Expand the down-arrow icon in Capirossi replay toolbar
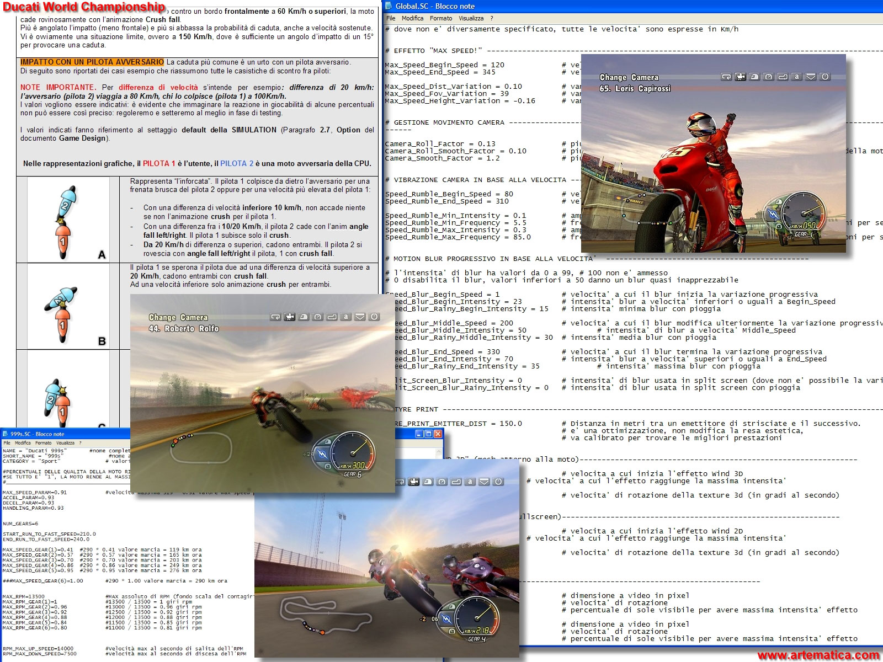The height and width of the screenshot is (662, 883). pos(811,77)
